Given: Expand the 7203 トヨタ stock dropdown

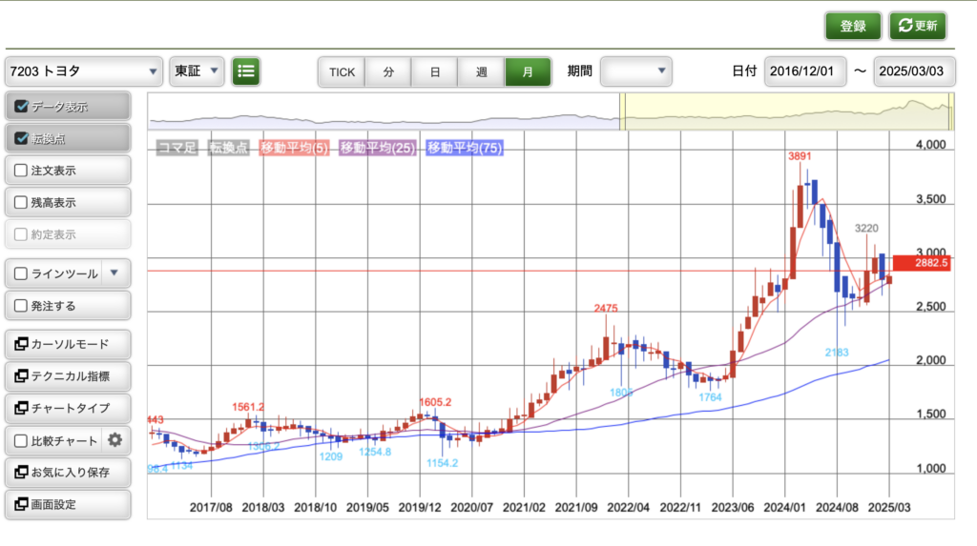Looking at the screenshot, I should pyautogui.click(x=84, y=71).
